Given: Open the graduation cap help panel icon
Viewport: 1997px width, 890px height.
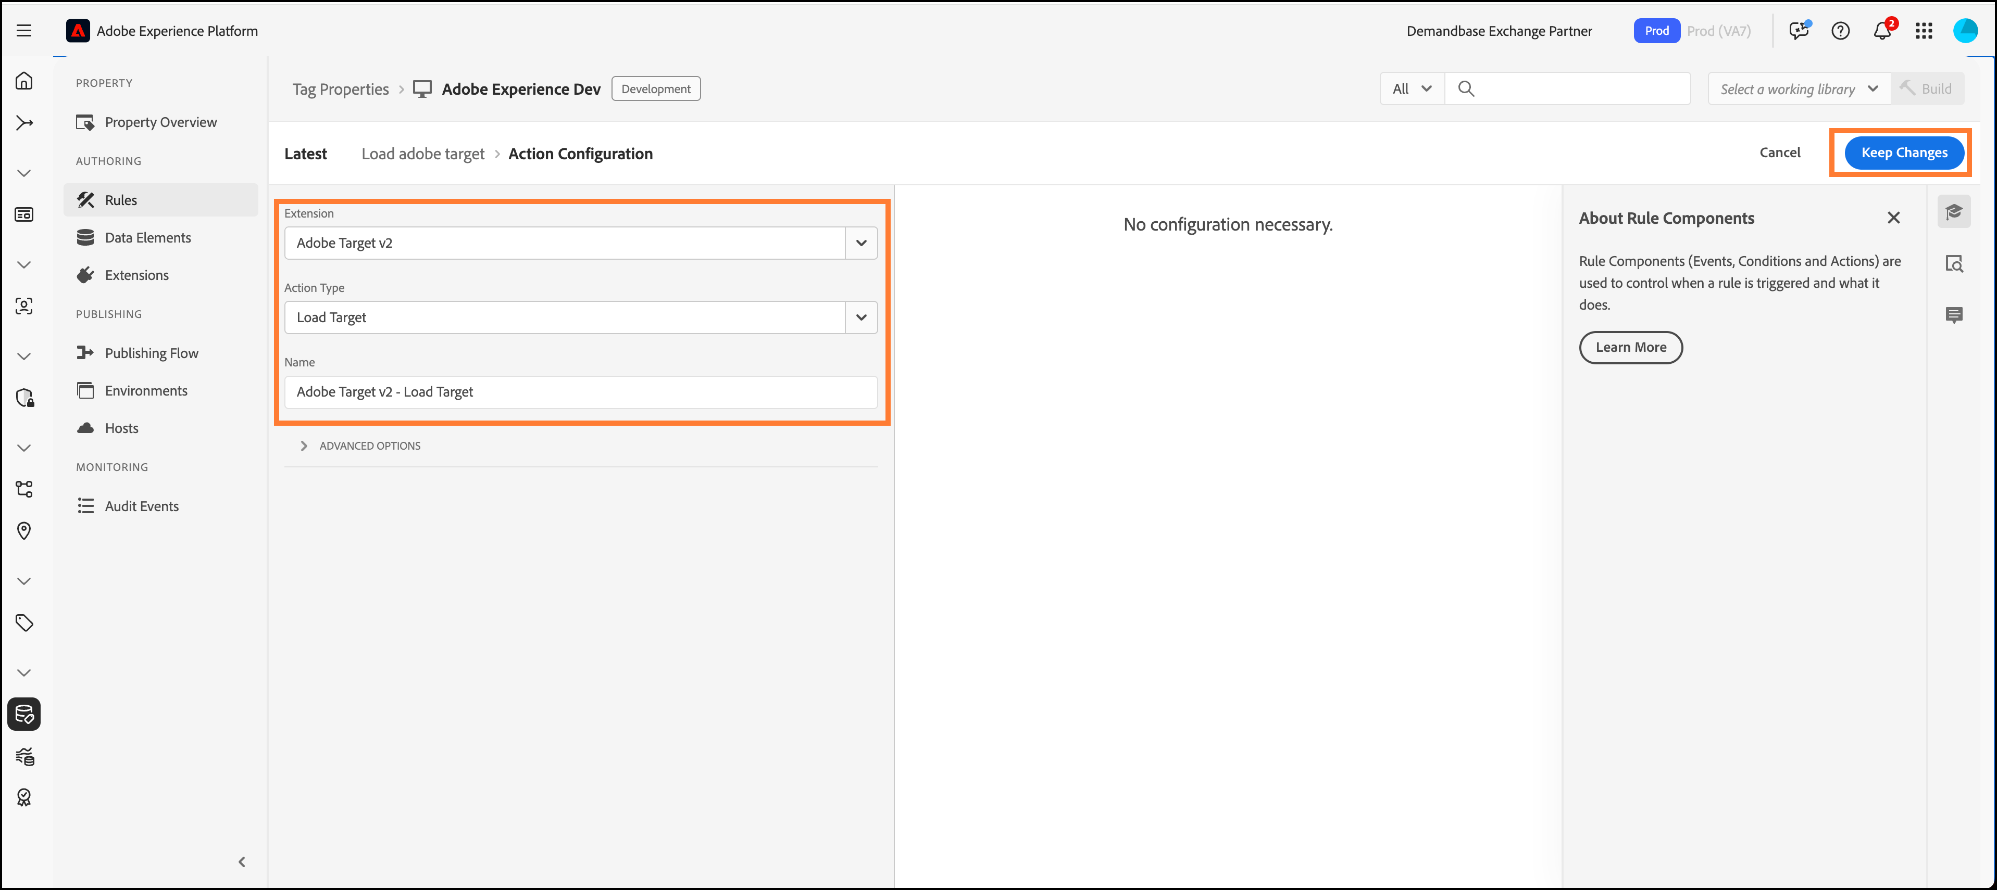Looking at the screenshot, I should [1954, 212].
